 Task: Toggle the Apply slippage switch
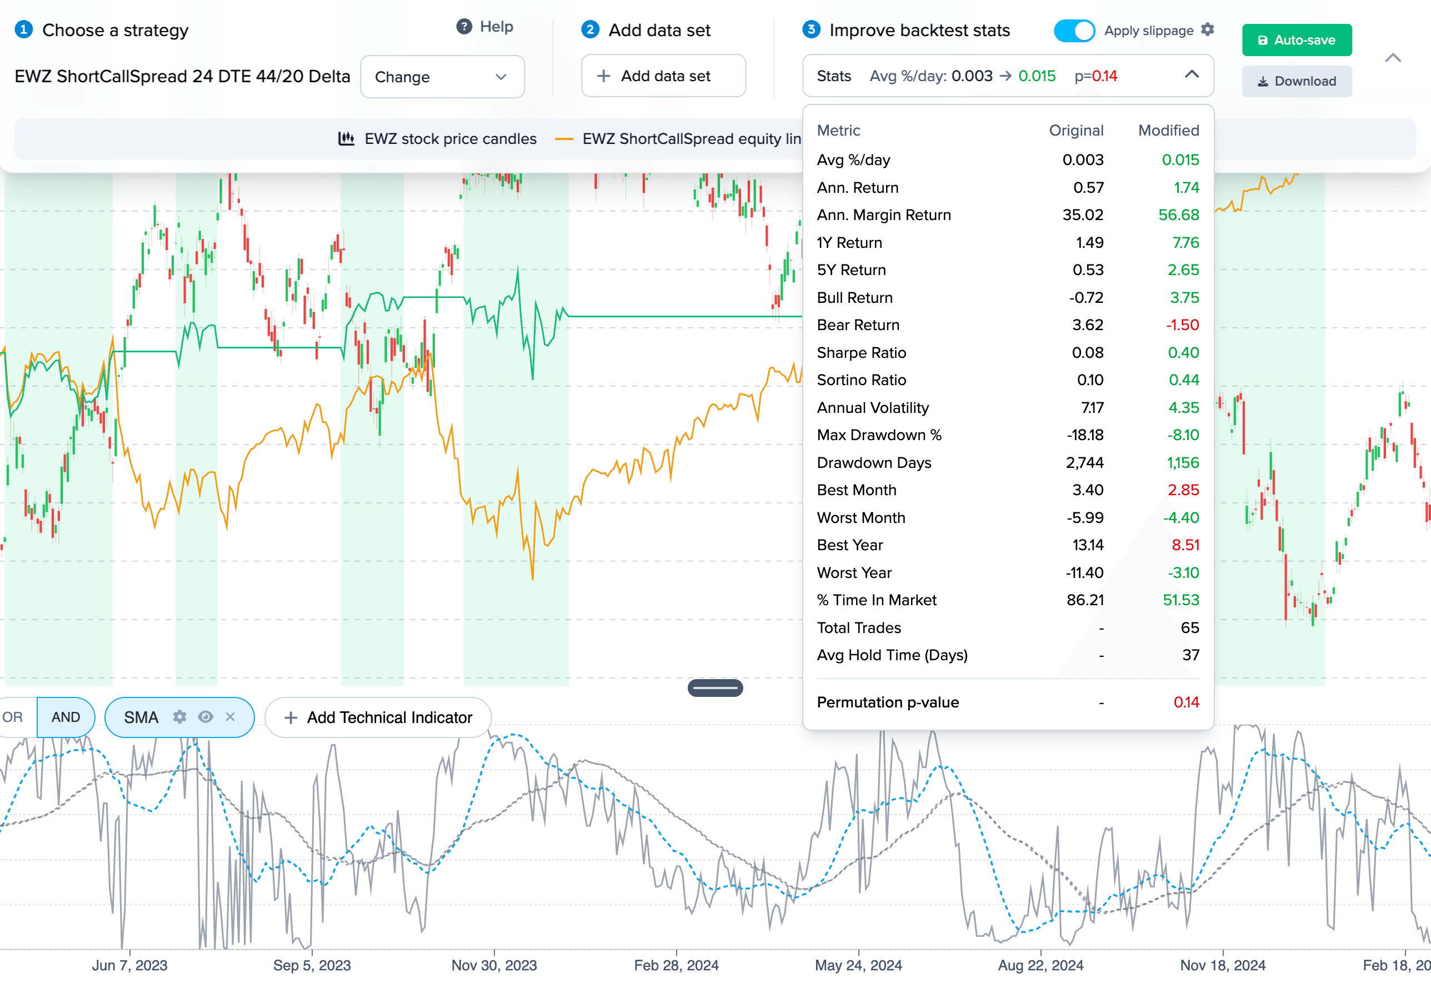click(1074, 31)
